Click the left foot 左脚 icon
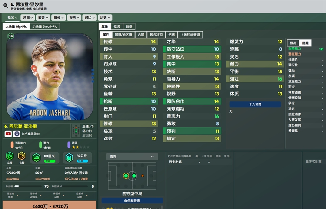Screen dimensions: 326x209 (x=10, y=156)
